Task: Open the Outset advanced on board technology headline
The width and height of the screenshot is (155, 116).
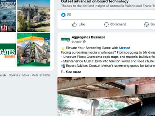Action: pos(95,1)
